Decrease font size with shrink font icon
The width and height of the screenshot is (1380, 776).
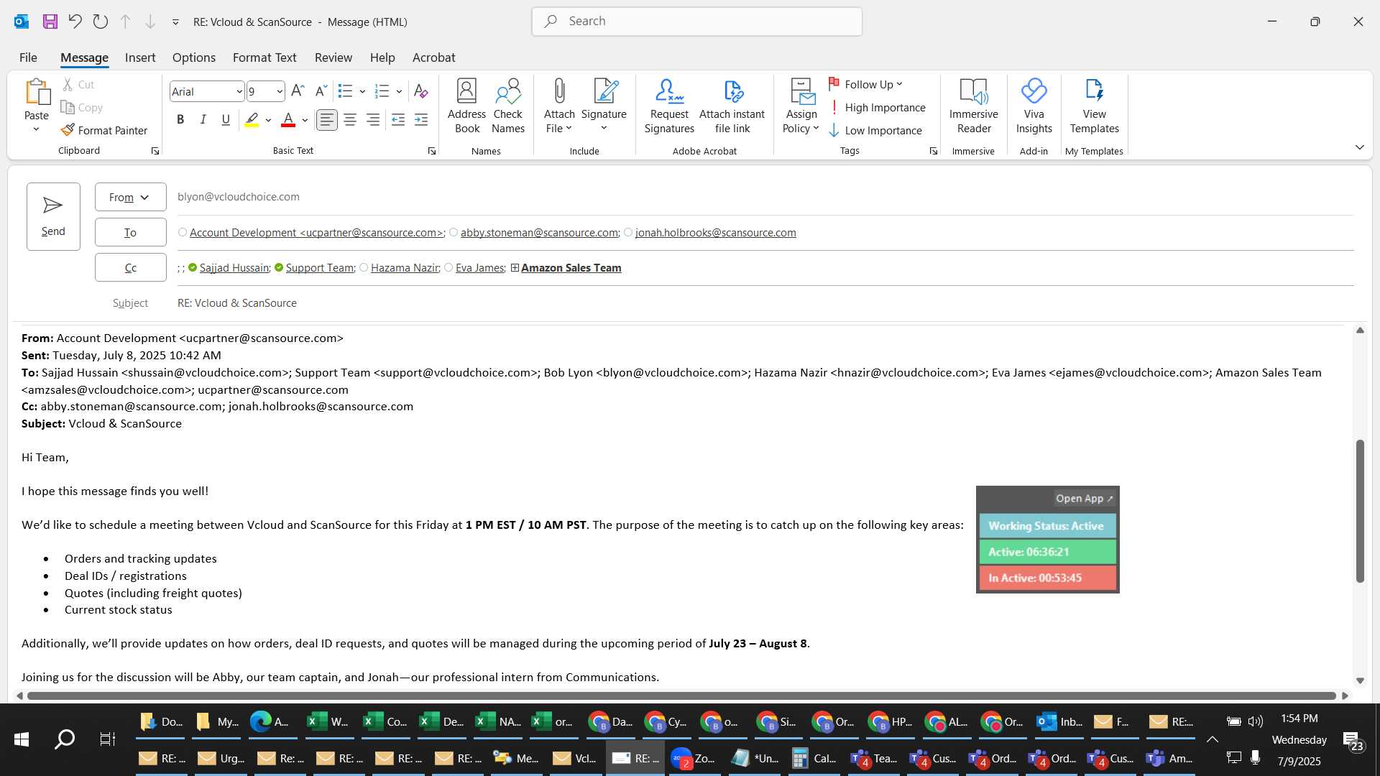321,91
